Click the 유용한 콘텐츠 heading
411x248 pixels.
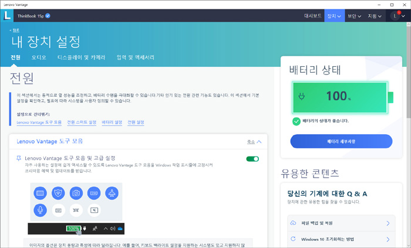(310, 174)
